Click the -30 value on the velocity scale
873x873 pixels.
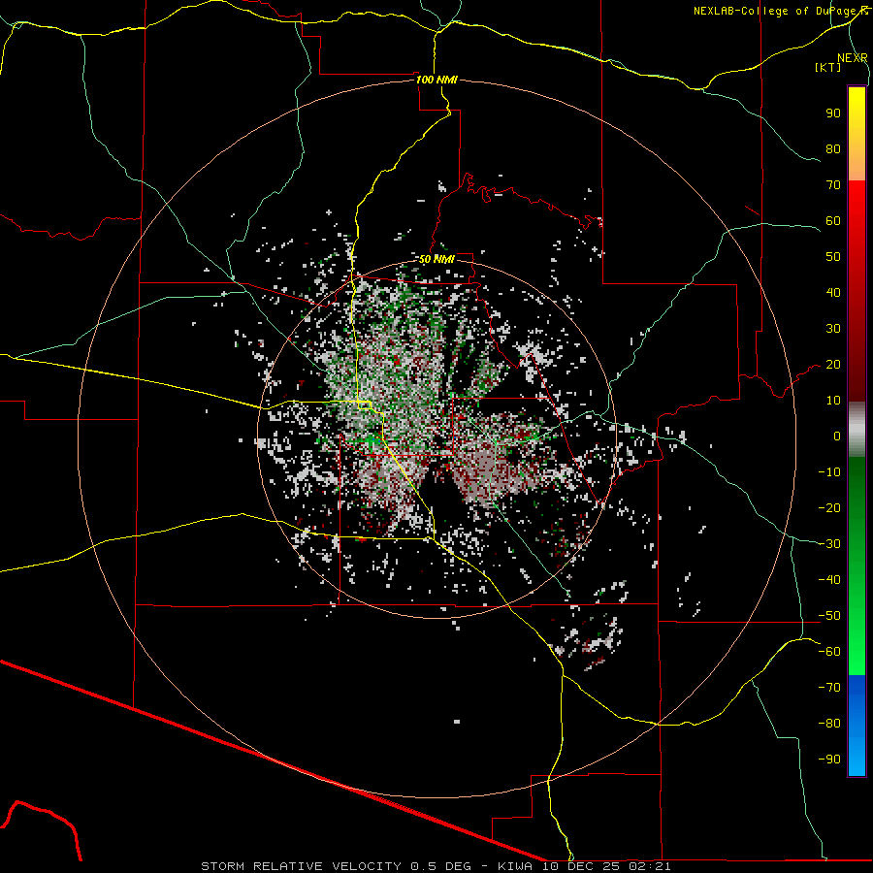point(829,544)
